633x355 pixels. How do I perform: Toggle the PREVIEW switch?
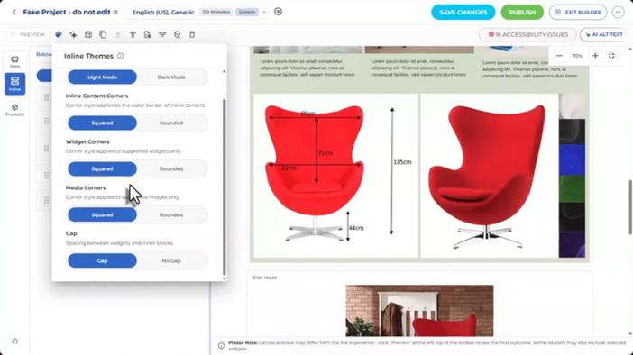coord(27,35)
